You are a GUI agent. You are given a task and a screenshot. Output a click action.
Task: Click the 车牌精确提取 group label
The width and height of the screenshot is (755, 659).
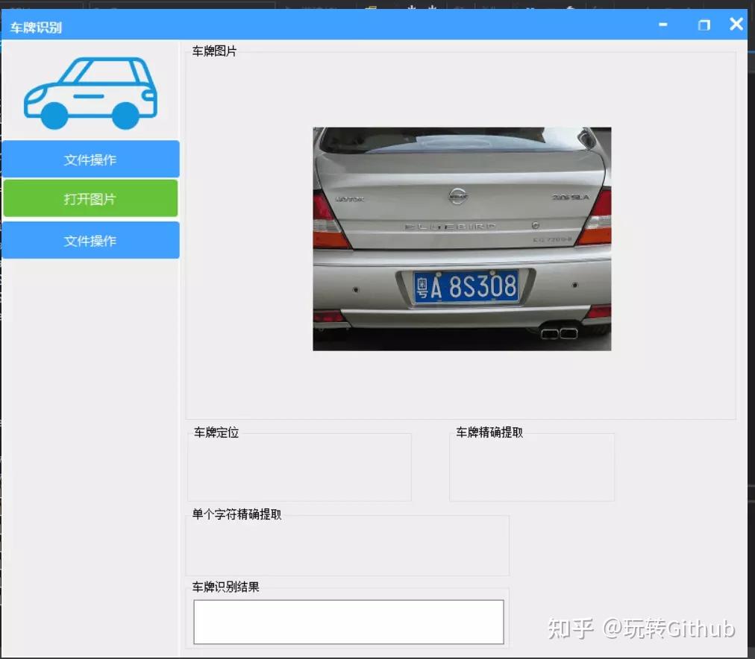489,432
